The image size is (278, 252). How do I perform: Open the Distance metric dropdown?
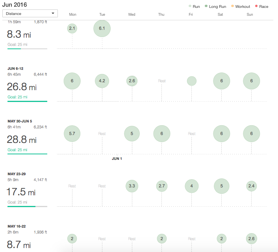click(30, 13)
